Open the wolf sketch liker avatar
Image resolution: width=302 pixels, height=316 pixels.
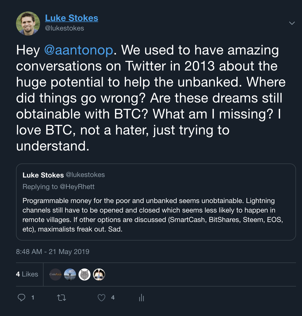[84, 274]
